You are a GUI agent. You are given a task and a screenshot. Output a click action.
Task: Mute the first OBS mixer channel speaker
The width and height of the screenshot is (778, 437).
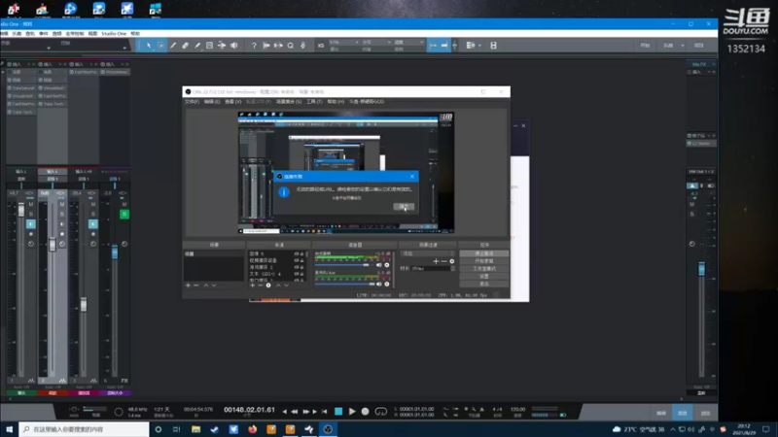click(379, 265)
